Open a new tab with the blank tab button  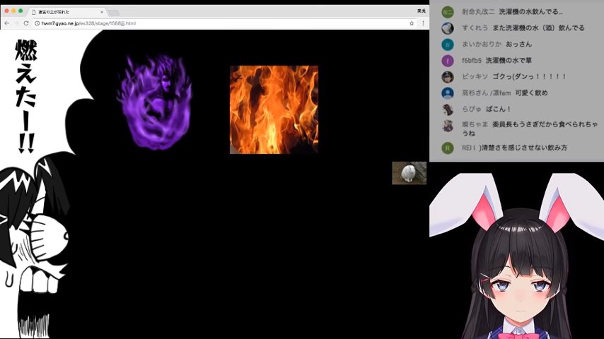coord(113,13)
